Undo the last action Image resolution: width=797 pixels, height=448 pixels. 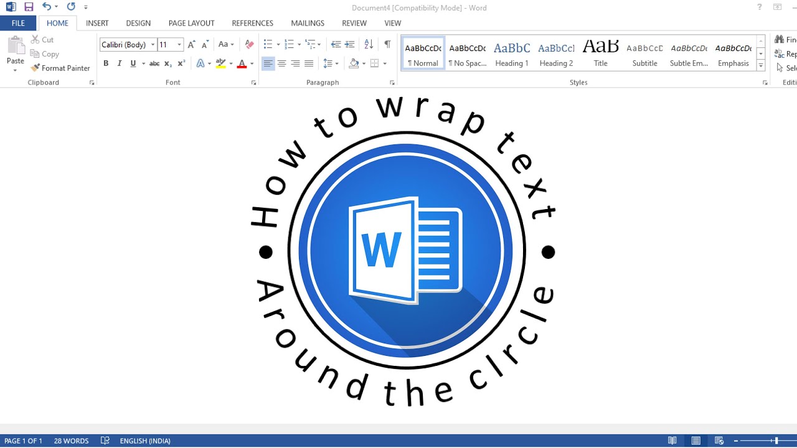coord(47,7)
